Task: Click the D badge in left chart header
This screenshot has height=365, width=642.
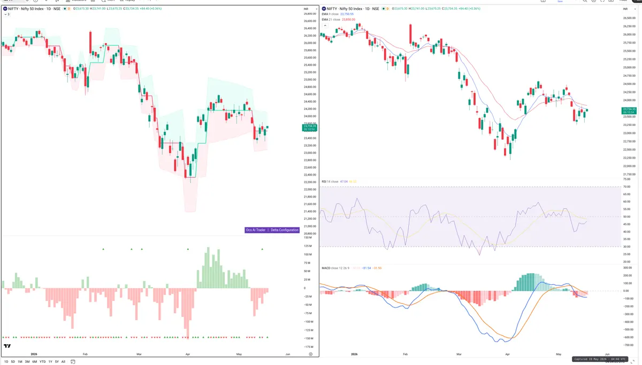Action: [x=69, y=9]
